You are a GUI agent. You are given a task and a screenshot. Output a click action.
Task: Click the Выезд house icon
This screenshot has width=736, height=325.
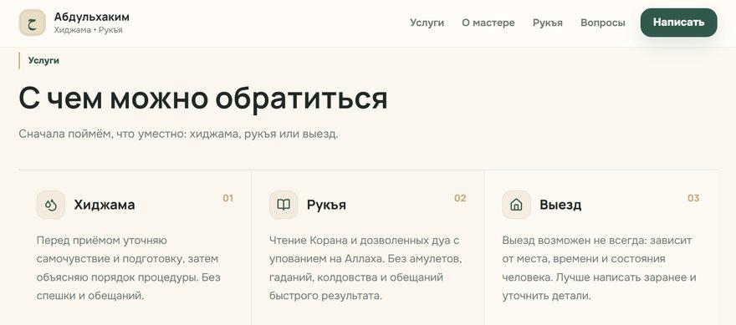point(516,205)
